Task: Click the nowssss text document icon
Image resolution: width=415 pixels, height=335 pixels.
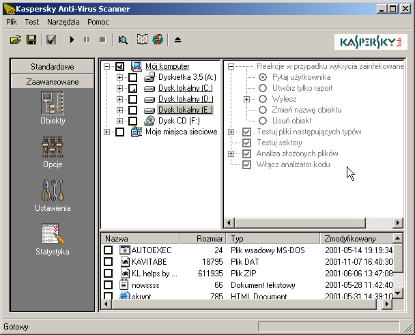Action: point(124,285)
